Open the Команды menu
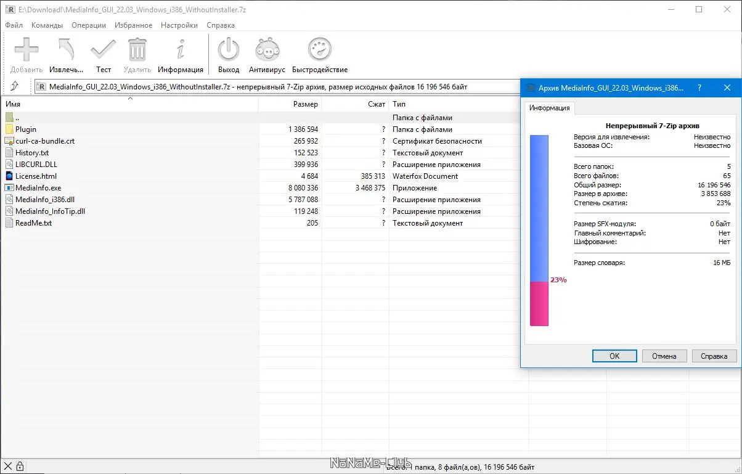This screenshot has height=474, width=742. point(47,25)
